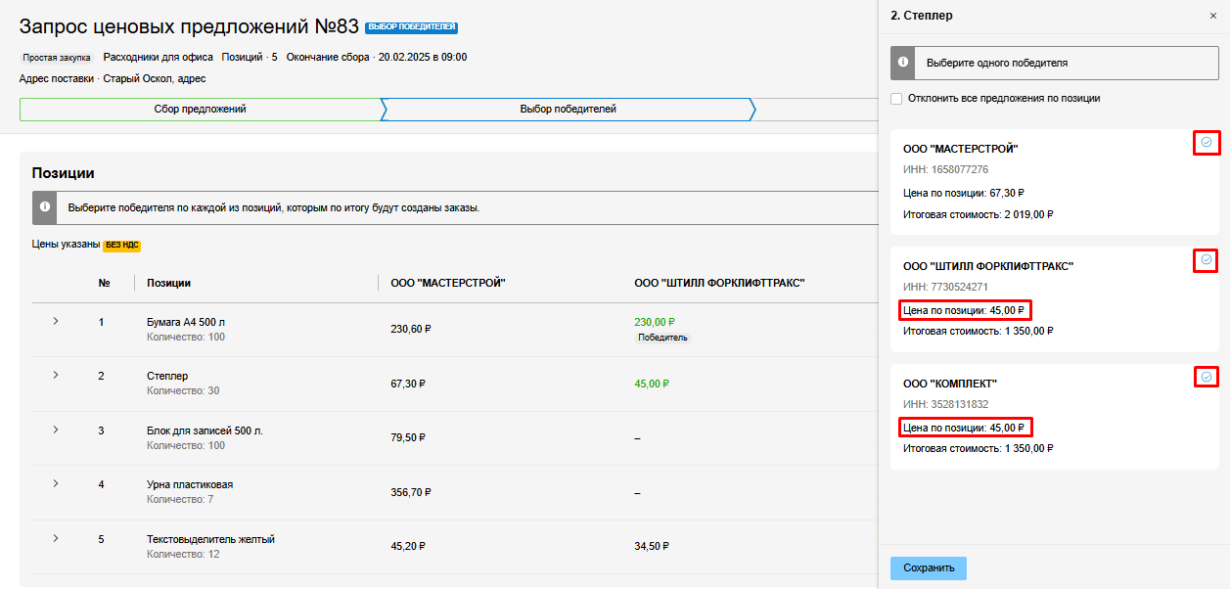The width and height of the screenshot is (1230, 589).
Task: Switch to Сбор предложений stage
Action: (200, 110)
